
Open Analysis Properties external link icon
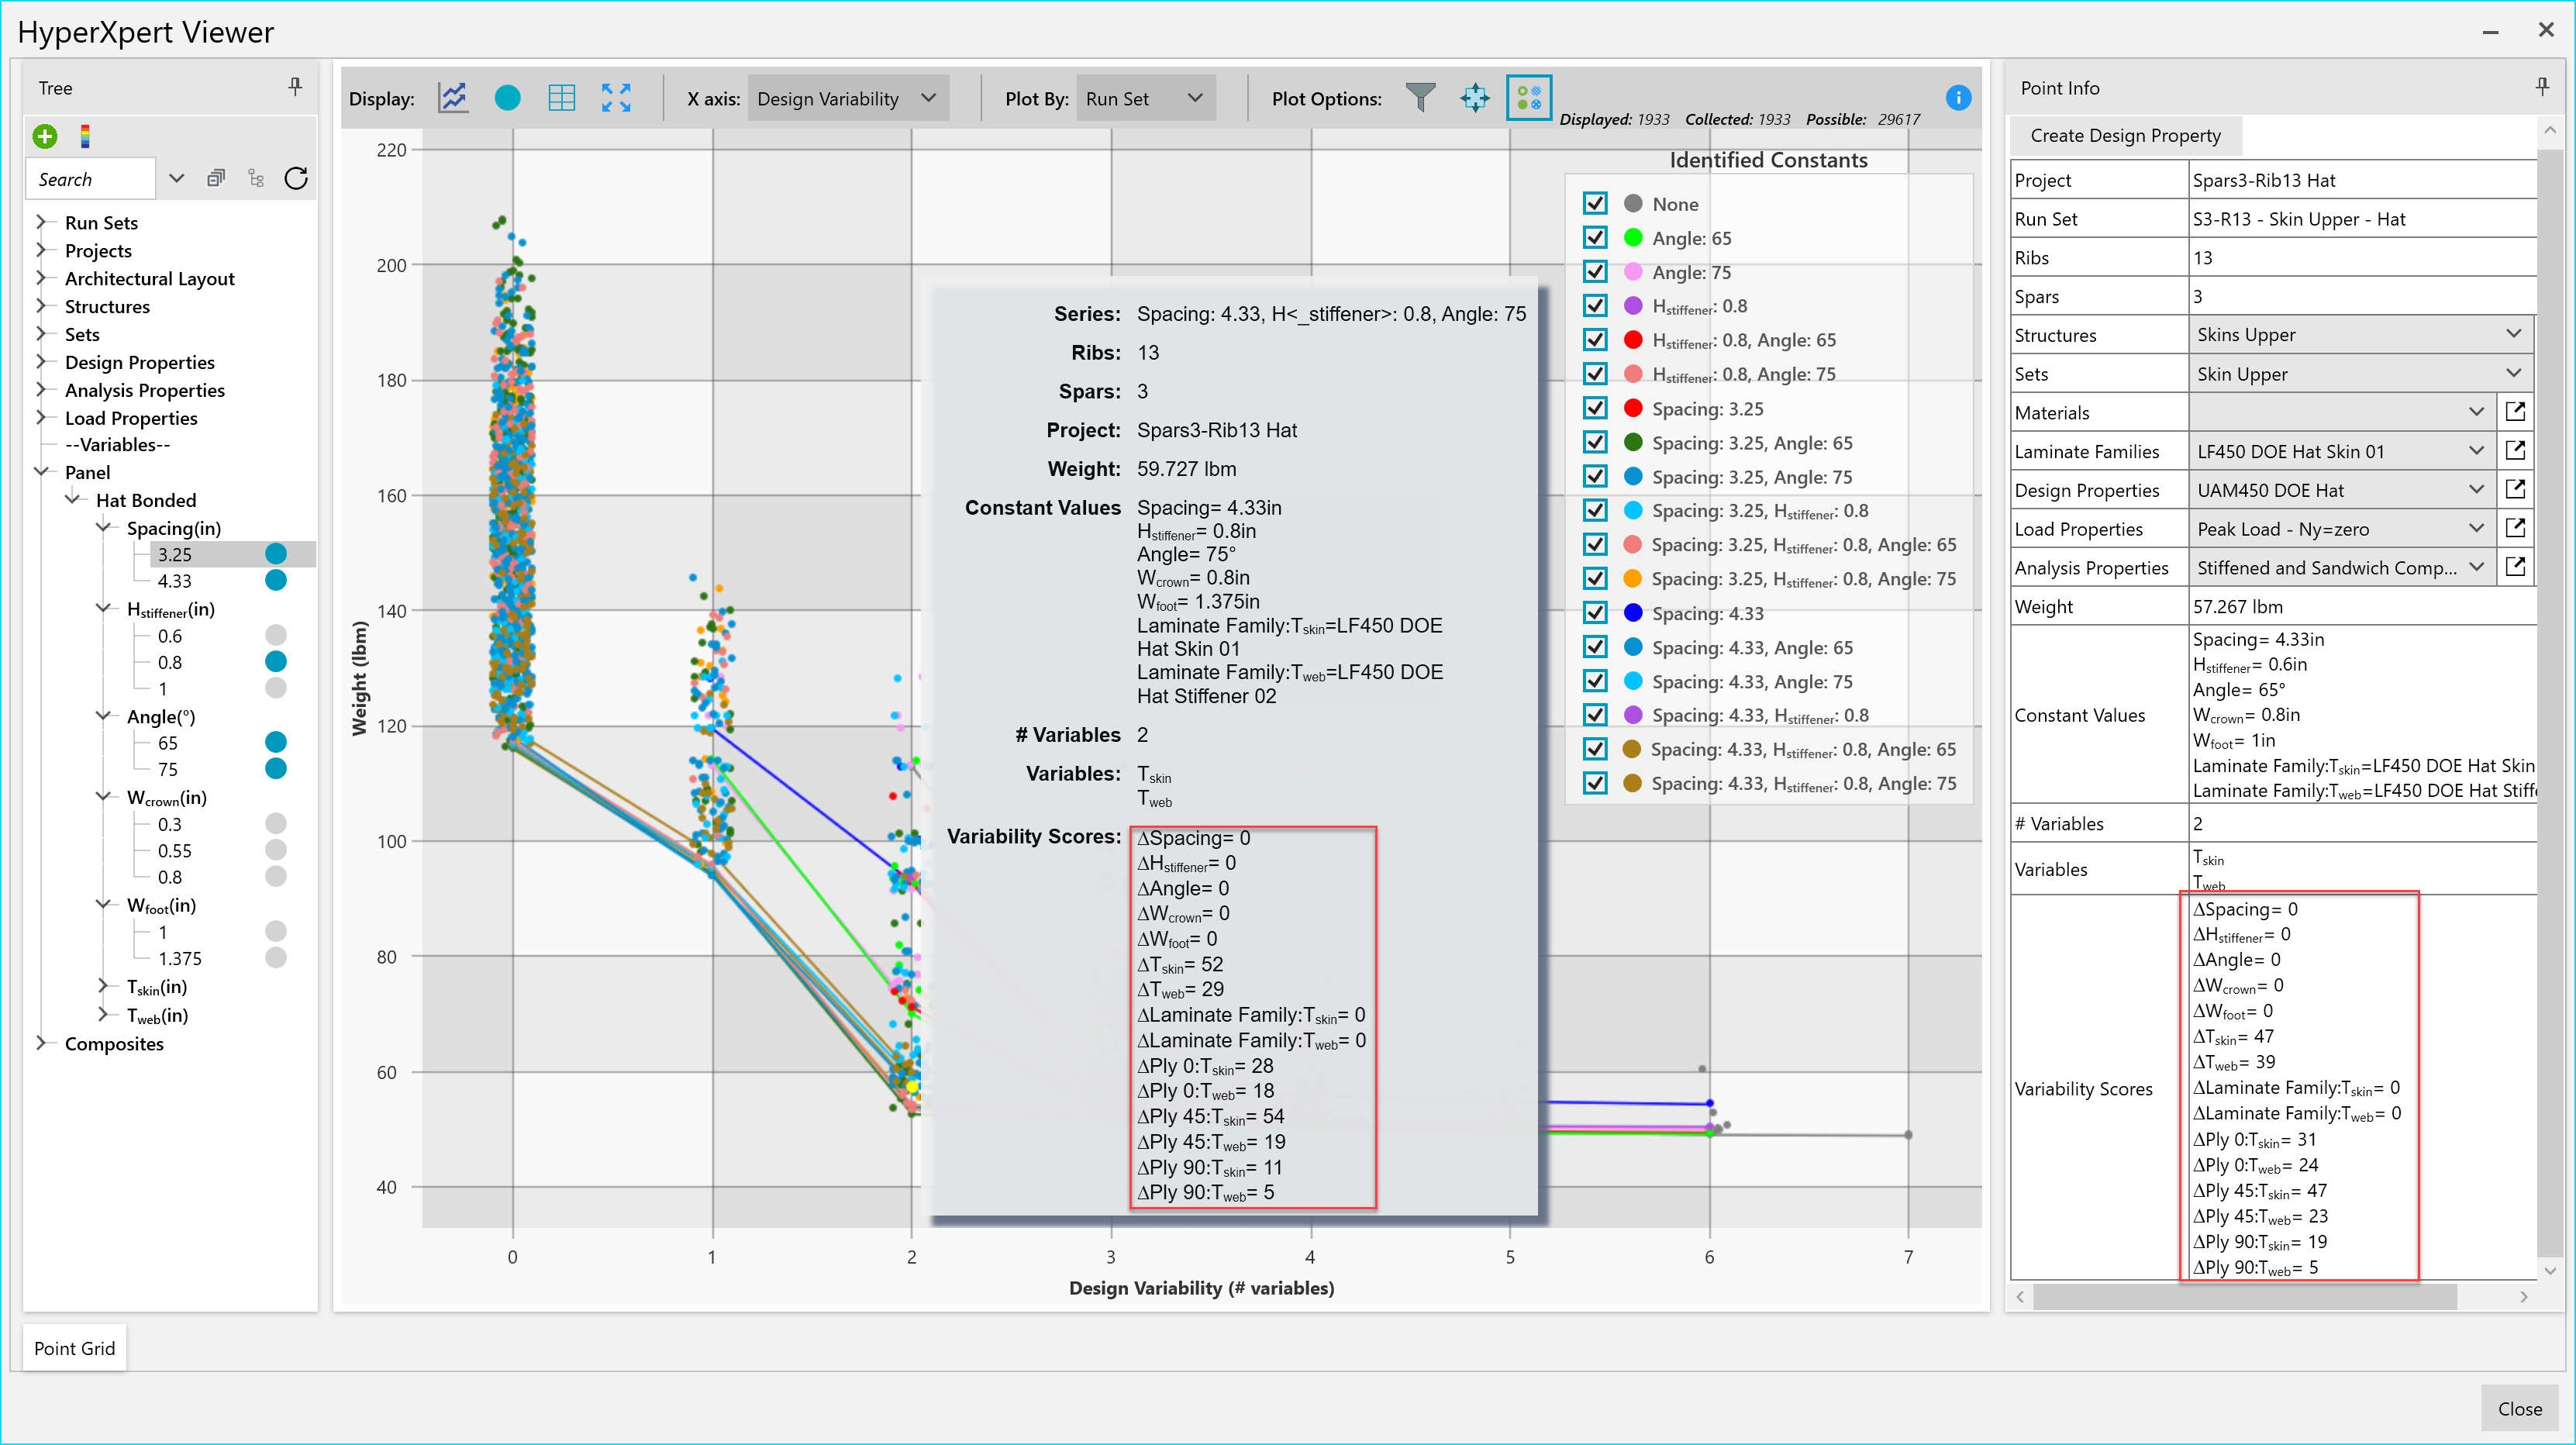tap(2516, 567)
